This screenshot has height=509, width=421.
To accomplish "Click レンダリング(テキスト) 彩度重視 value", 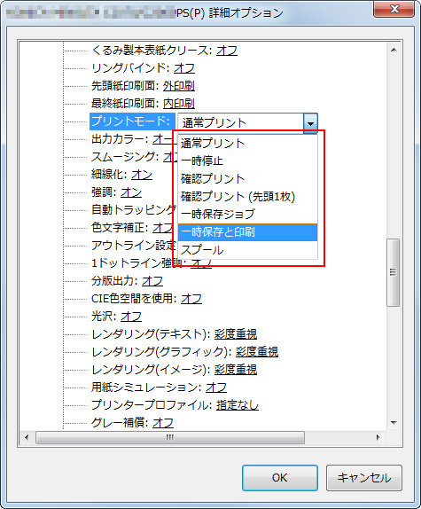I will [236, 334].
